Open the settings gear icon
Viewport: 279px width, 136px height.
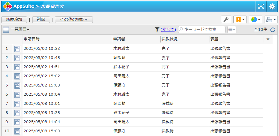point(272,6)
